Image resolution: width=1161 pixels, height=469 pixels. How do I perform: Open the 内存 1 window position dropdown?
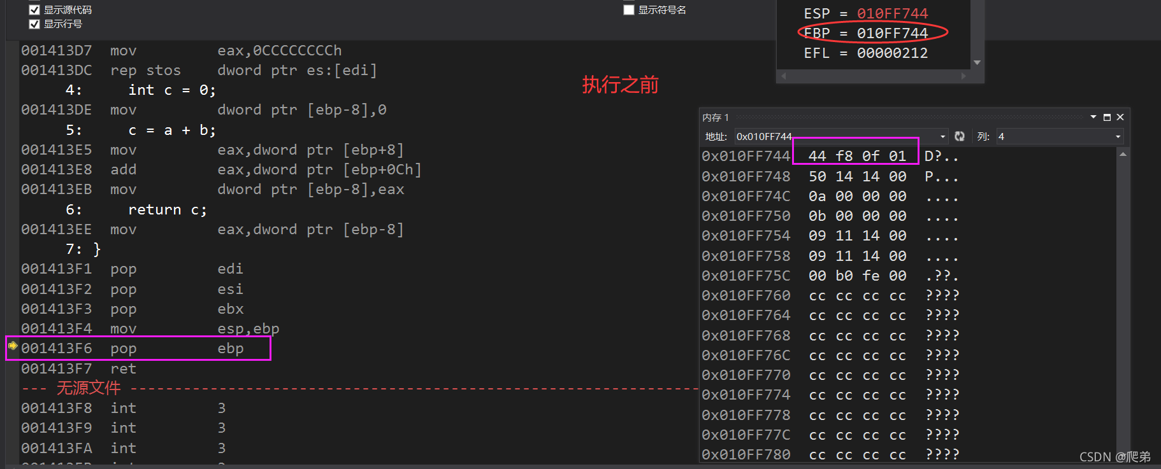click(1093, 117)
